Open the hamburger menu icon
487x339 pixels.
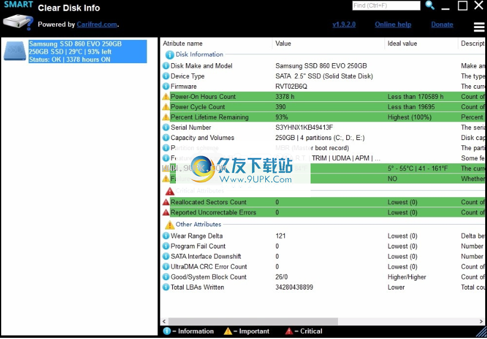tap(479, 27)
